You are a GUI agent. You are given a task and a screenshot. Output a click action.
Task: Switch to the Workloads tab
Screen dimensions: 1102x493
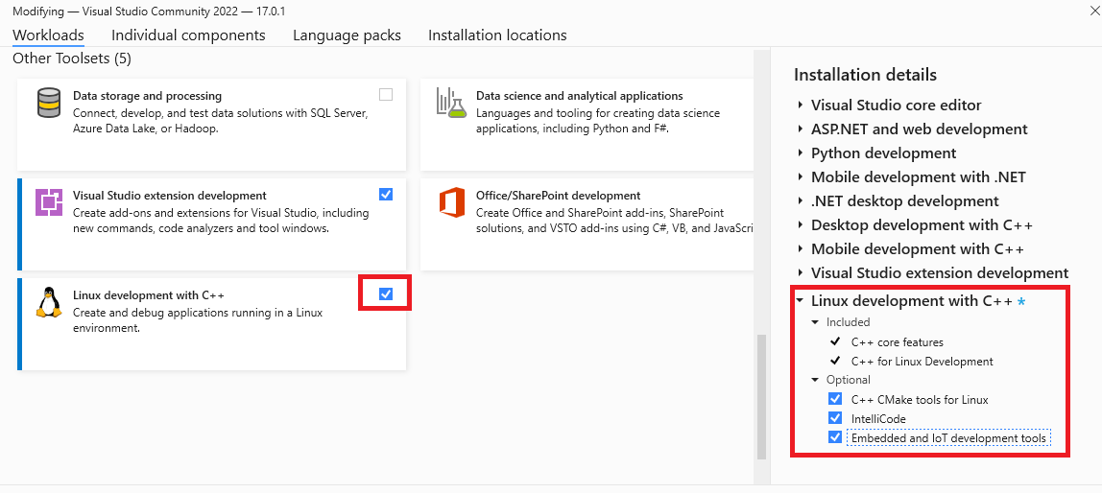tap(49, 35)
